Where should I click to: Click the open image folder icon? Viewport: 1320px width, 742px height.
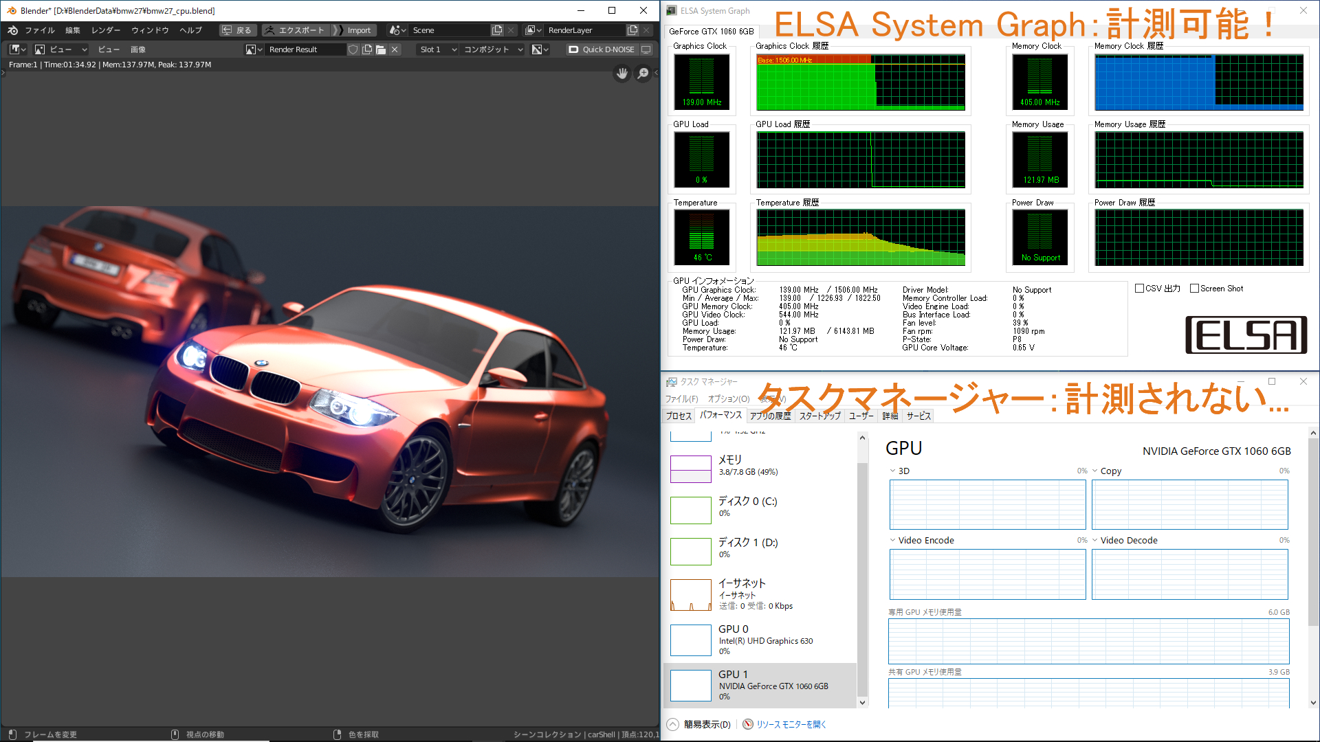click(x=380, y=49)
